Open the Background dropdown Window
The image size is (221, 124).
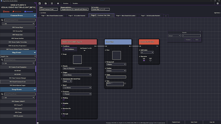point(116,64)
